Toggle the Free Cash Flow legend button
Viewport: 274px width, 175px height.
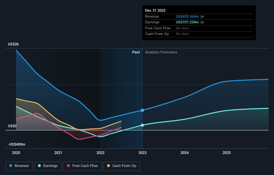click(x=82, y=166)
